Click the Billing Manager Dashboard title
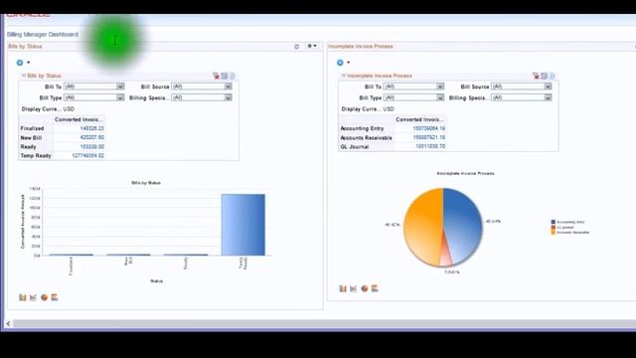This screenshot has height=358, width=636. pos(43,34)
